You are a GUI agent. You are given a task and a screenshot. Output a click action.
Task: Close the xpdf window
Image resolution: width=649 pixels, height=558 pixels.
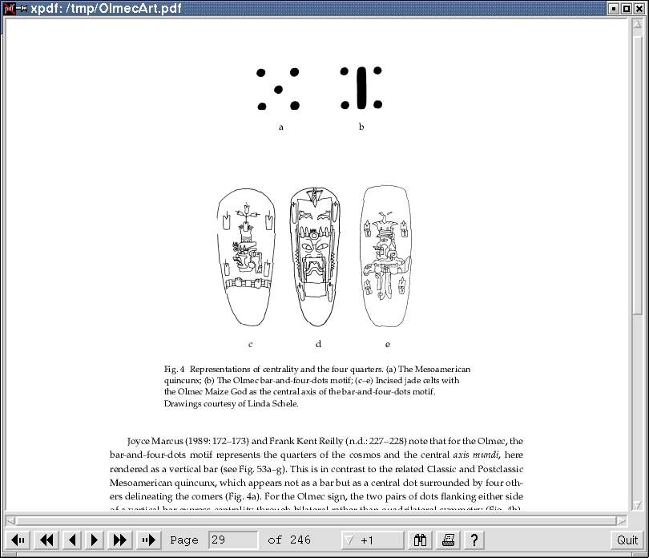coord(639,8)
